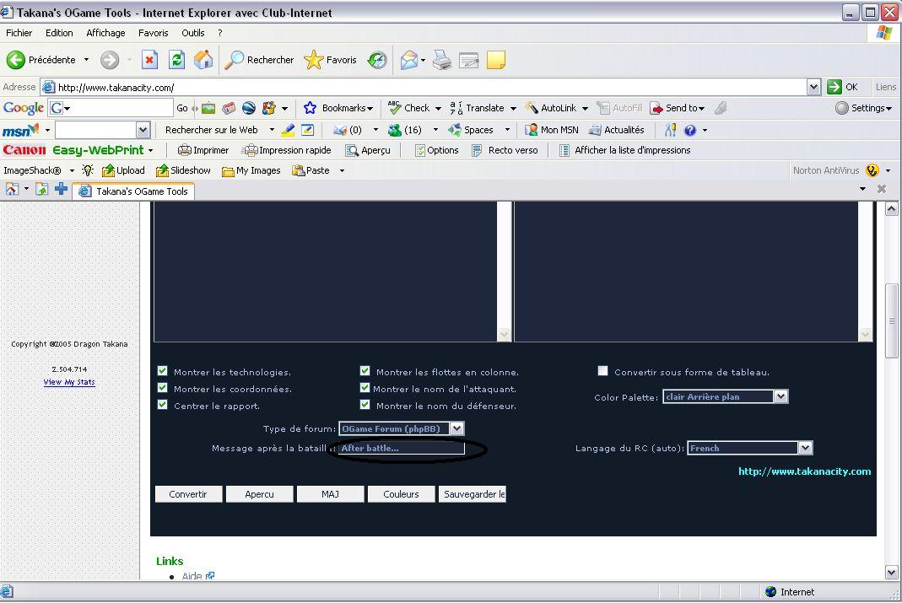Screen dimensions: 902x603
Task: Click the Couleurs button
Action: pyautogui.click(x=401, y=494)
